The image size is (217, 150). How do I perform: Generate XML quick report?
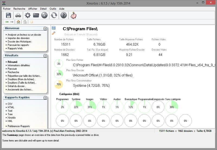click(10, 121)
